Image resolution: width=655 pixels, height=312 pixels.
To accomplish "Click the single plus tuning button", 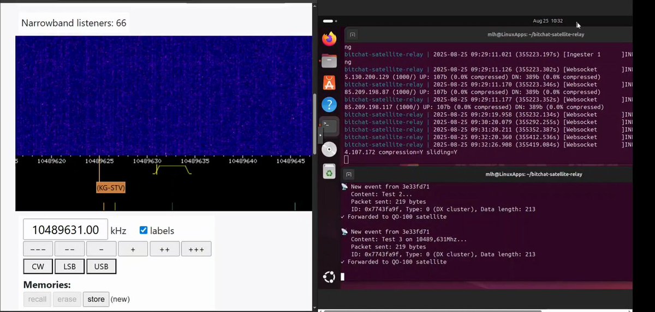I will 133,249.
